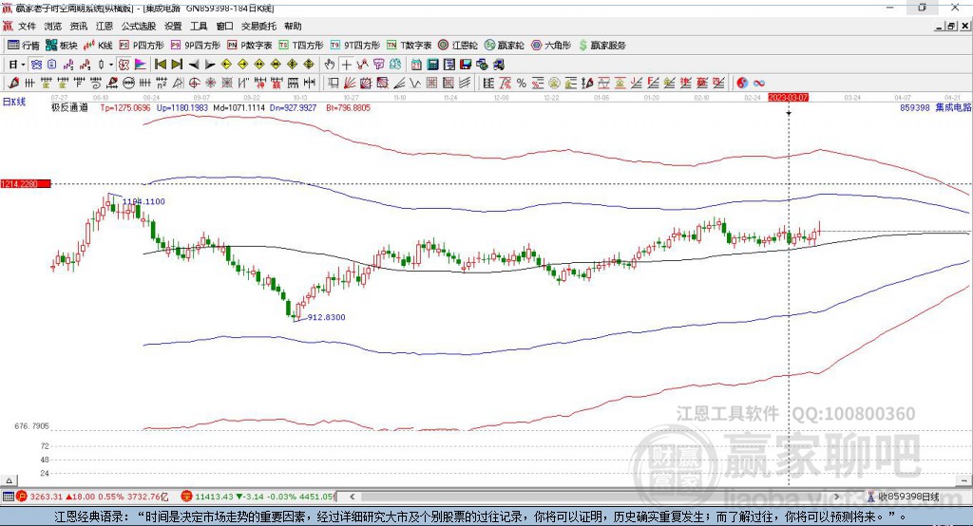Click the 2023-03-07 date marker

[788, 98]
